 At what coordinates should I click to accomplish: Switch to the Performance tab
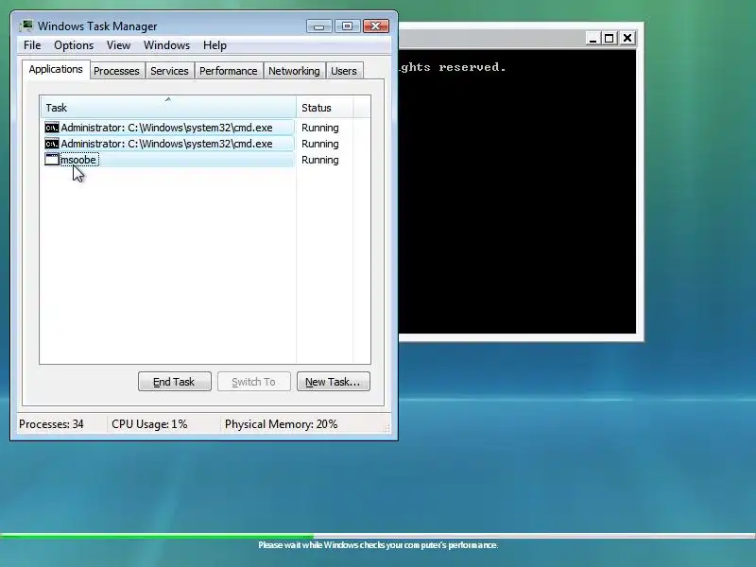coord(228,71)
